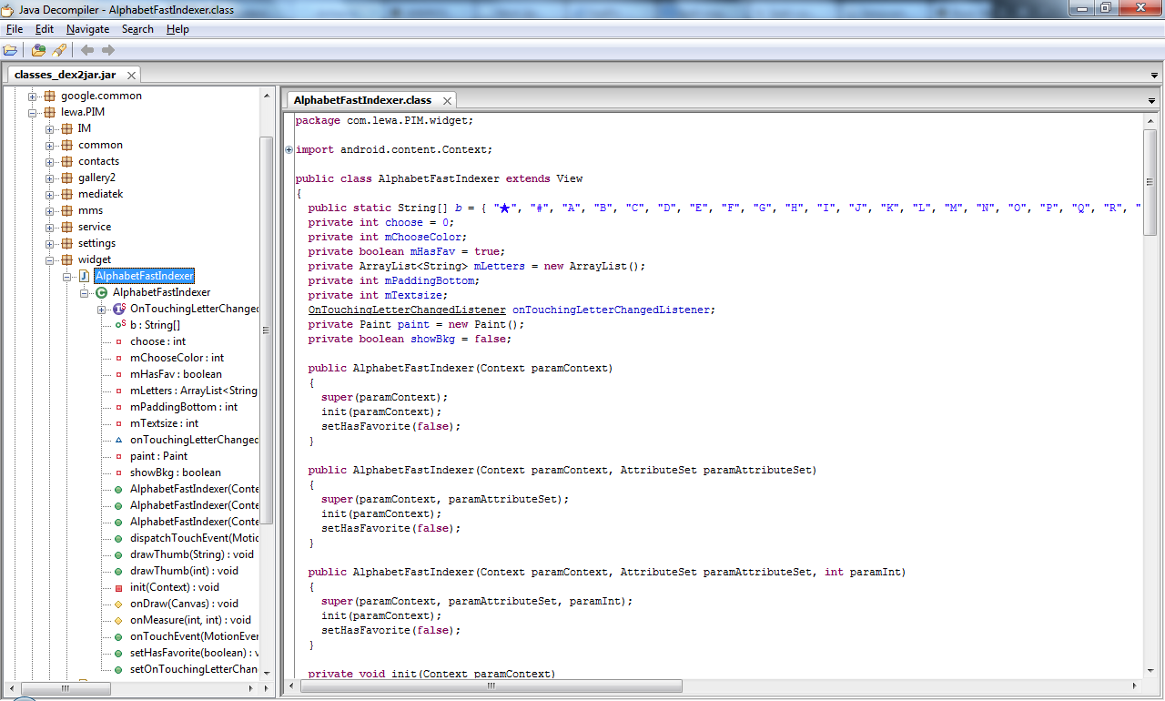
Task: Open the editor tab list dropdown arrow
Action: pos(1151,100)
